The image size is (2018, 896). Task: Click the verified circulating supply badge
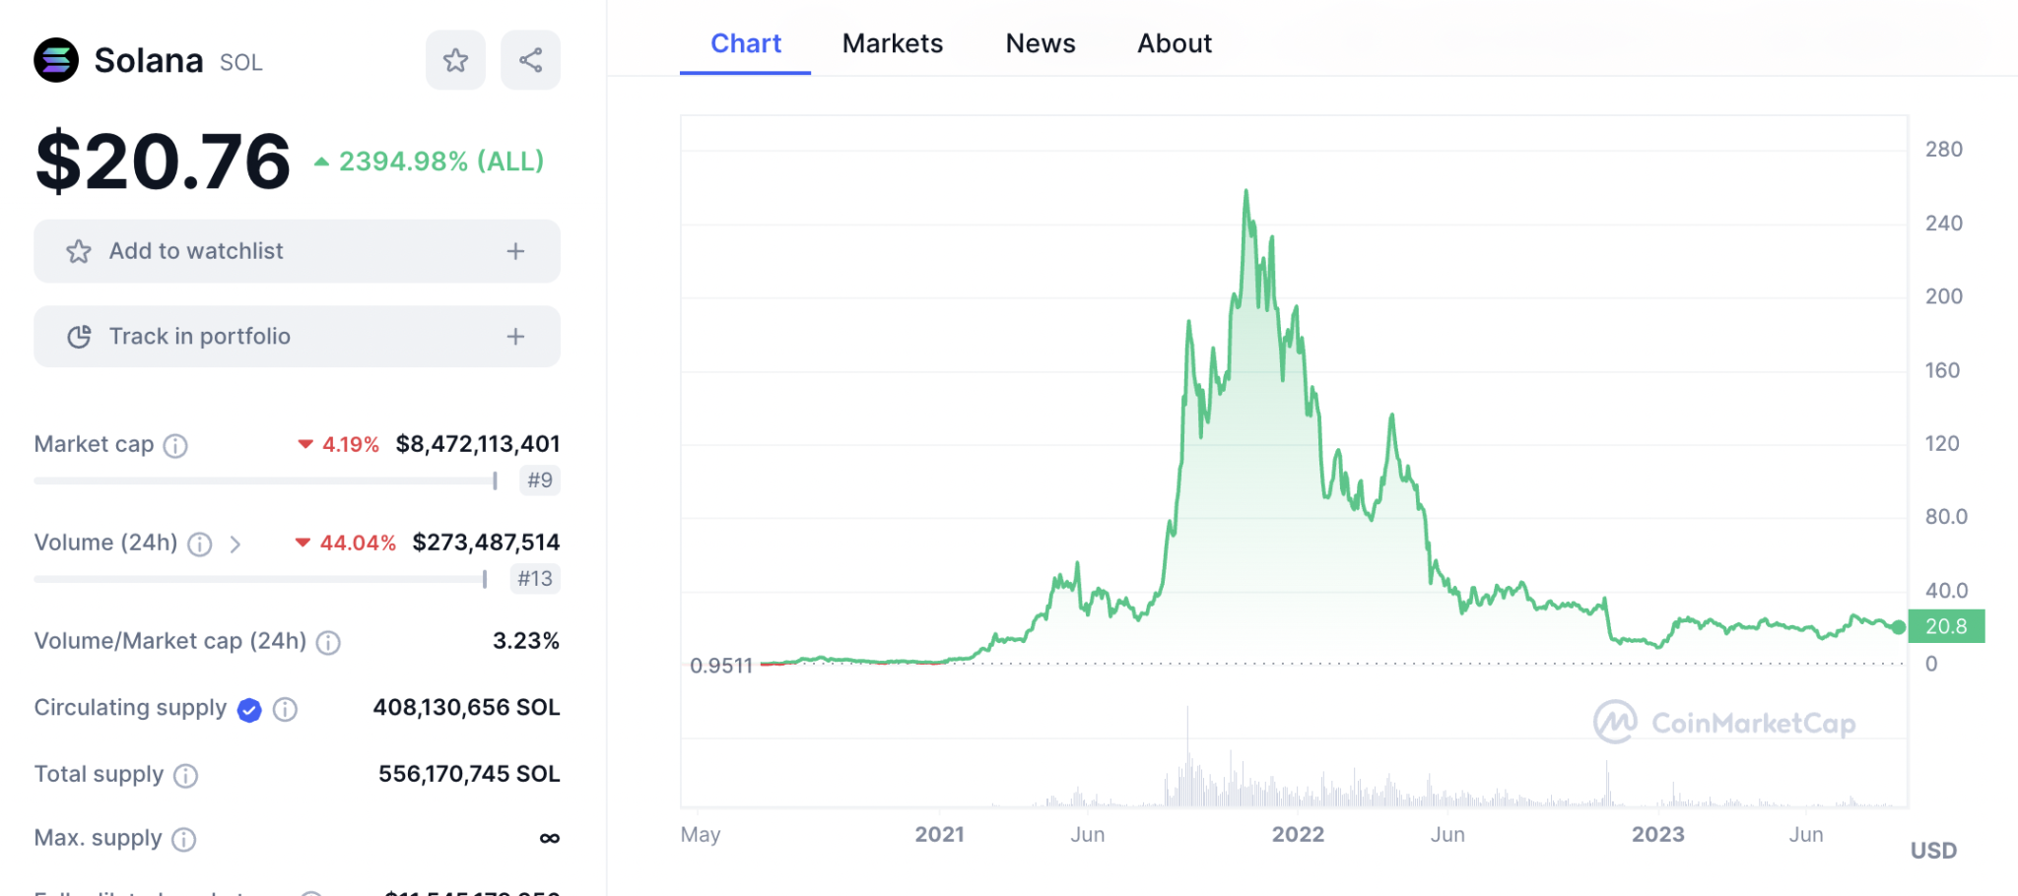[x=249, y=709]
